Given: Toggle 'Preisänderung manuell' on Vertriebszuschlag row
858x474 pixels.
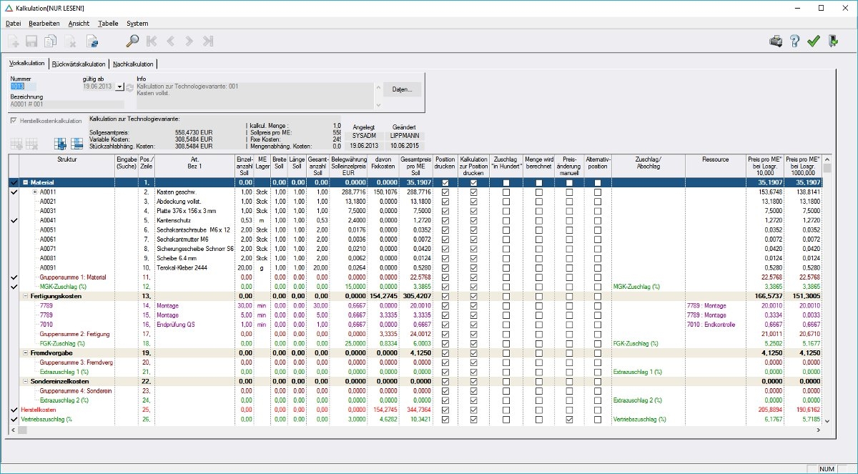Looking at the screenshot, I should [569, 419].
